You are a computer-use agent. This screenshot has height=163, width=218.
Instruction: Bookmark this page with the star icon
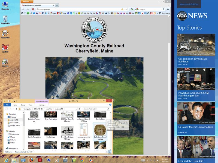tap(122, 9)
